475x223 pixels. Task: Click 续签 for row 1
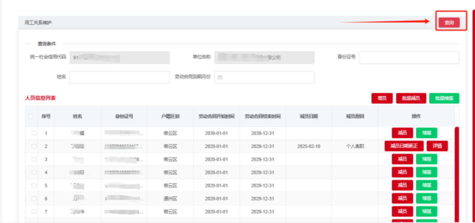coord(426,133)
